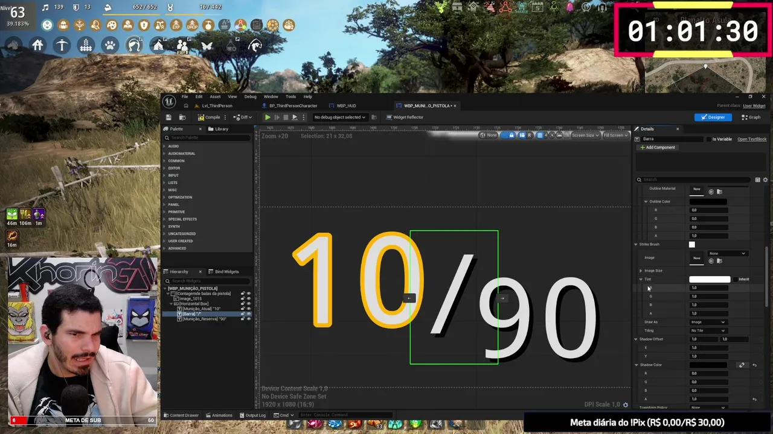Compile the widget blueprint
The image size is (773, 434).
(210, 118)
